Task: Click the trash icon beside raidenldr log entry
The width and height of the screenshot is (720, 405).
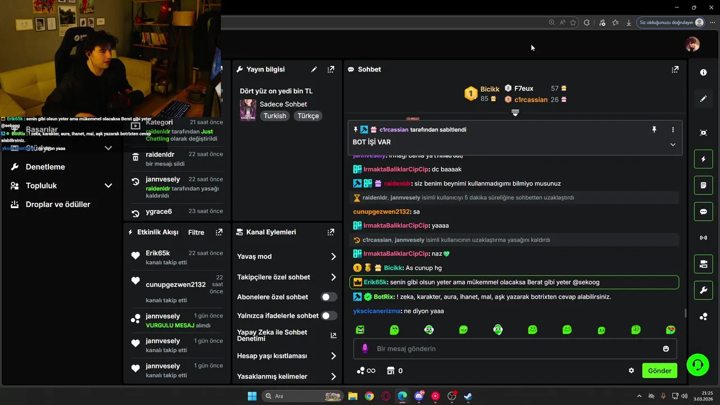Action: 135,157
